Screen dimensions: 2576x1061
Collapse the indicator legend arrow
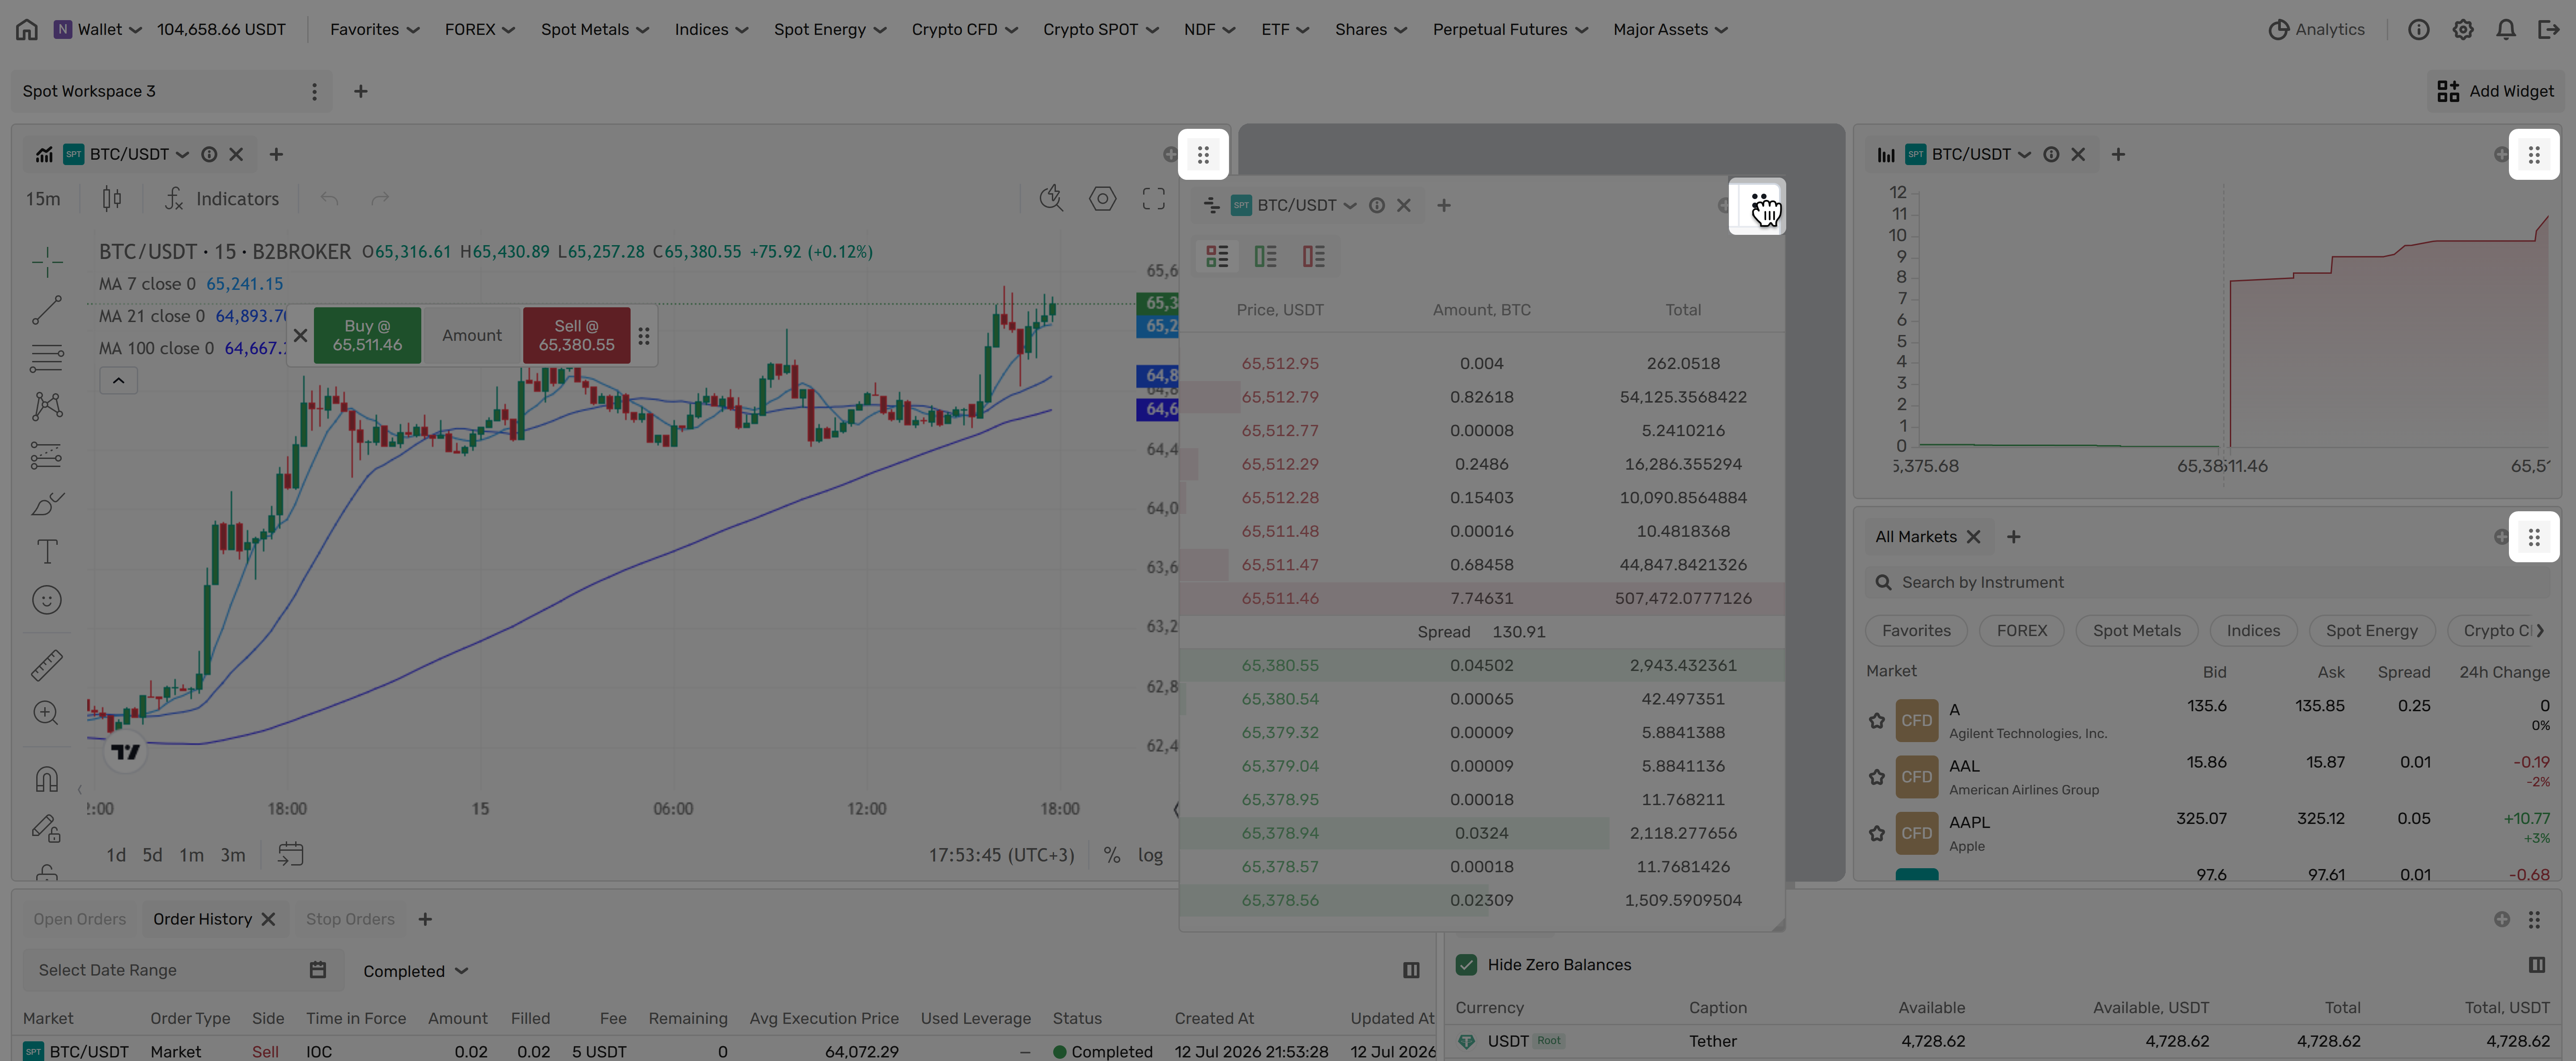tap(118, 381)
